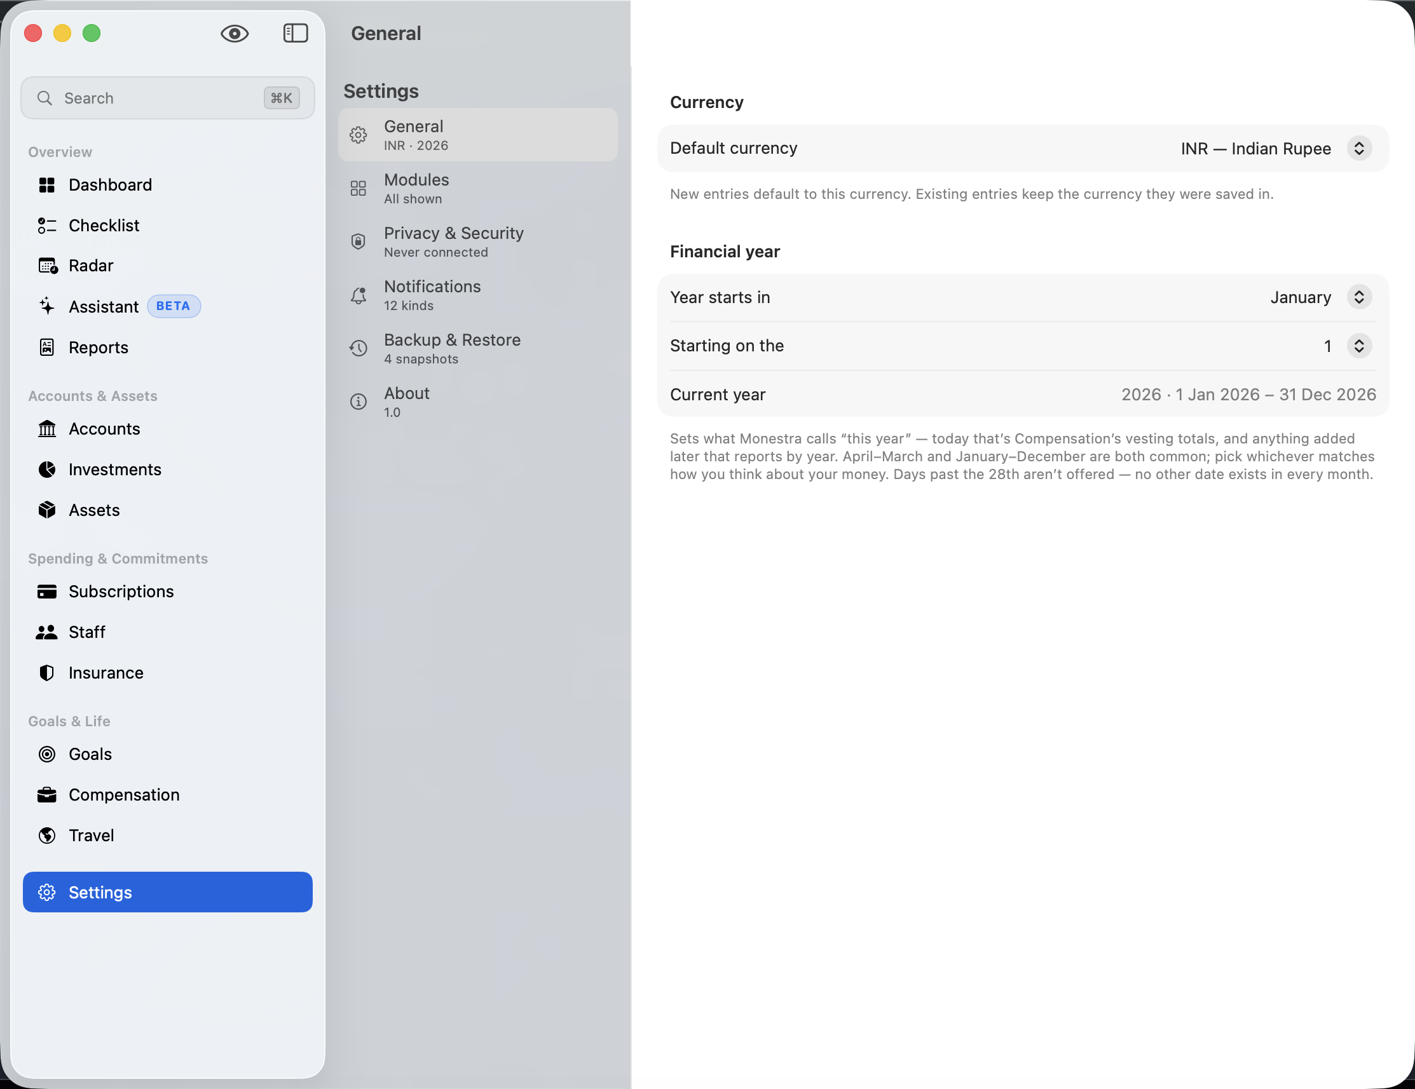
Task: Open About settings section
Action: (477, 402)
